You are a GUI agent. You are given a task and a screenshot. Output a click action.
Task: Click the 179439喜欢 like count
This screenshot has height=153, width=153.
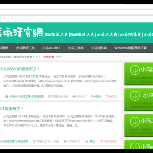110,142
